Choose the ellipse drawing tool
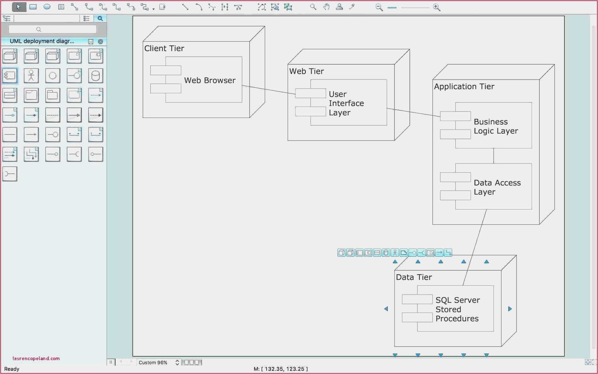Viewport: 598px width, 374px height. pyautogui.click(x=47, y=7)
